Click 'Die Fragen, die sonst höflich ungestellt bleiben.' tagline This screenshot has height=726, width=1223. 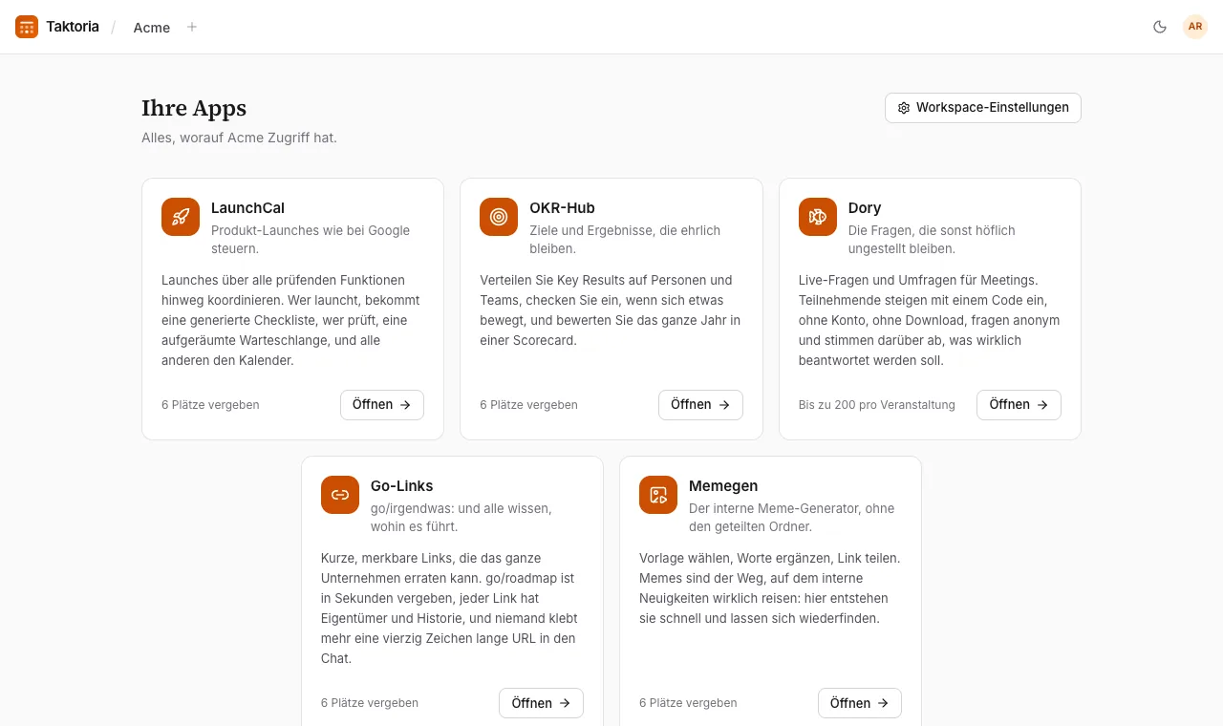point(932,240)
